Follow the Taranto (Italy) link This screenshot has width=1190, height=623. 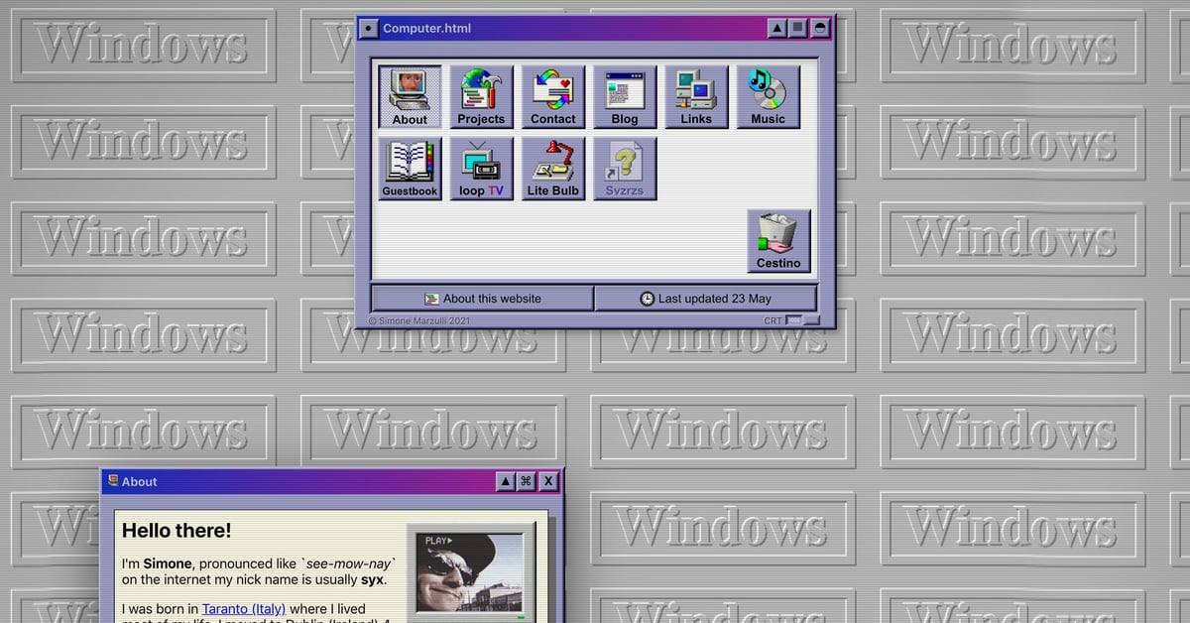pos(244,608)
